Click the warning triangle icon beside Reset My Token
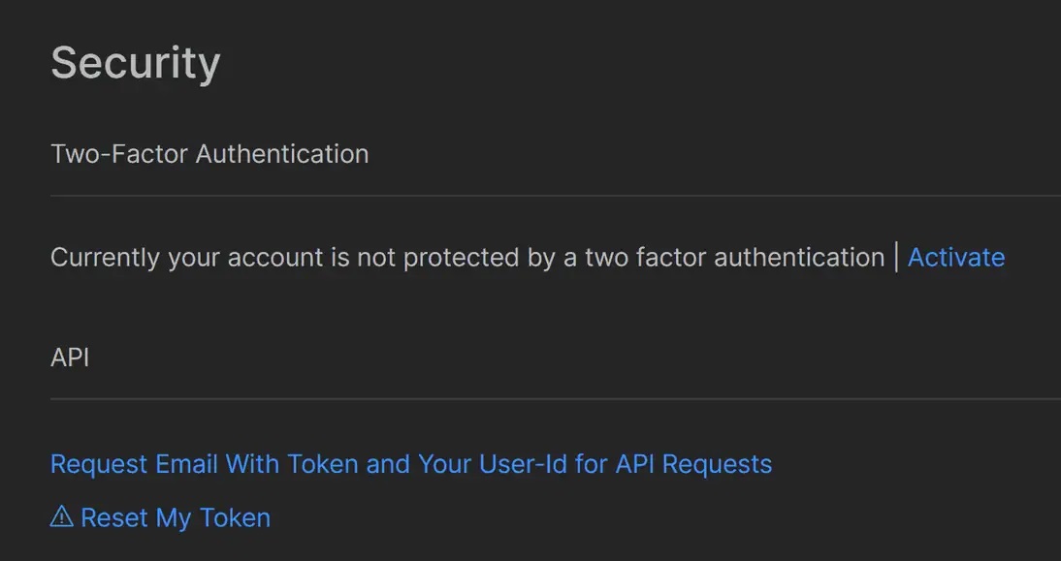This screenshot has width=1061, height=561. 61,517
